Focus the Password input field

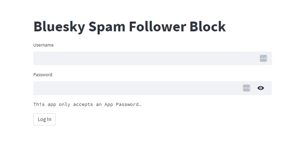click(136, 88)
